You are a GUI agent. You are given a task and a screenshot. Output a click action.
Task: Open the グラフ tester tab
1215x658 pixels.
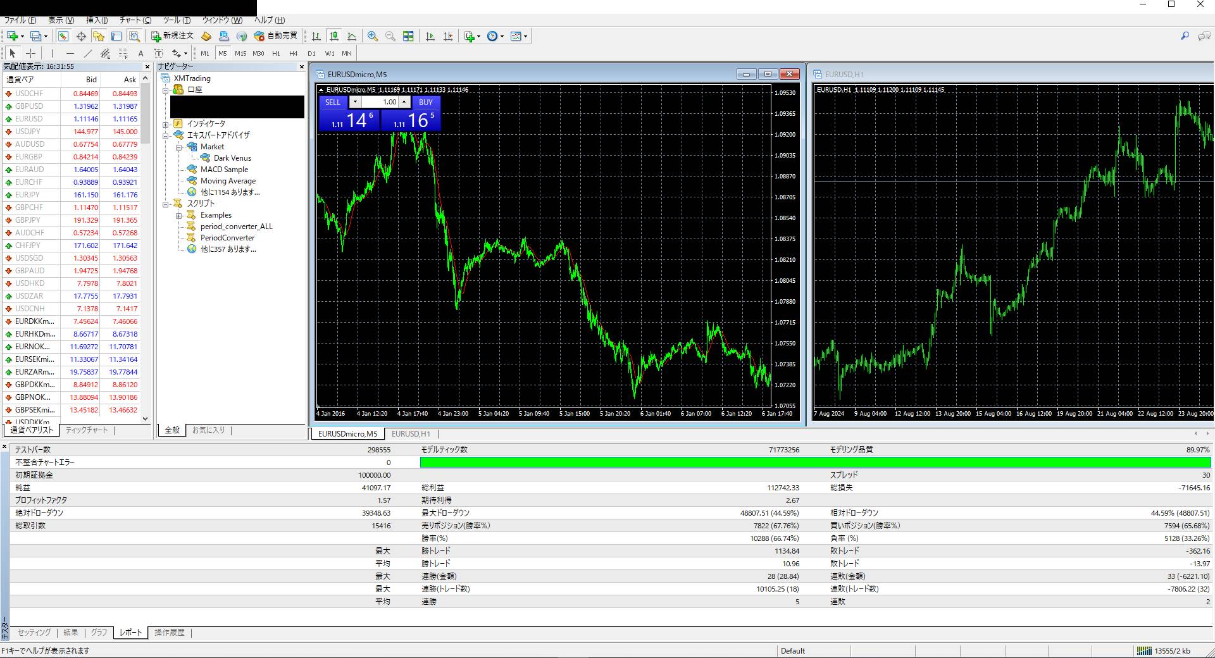[x=99, y=633]
